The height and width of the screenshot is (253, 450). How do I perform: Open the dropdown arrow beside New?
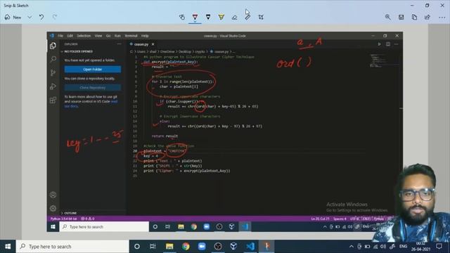click(x=30, y=17)
